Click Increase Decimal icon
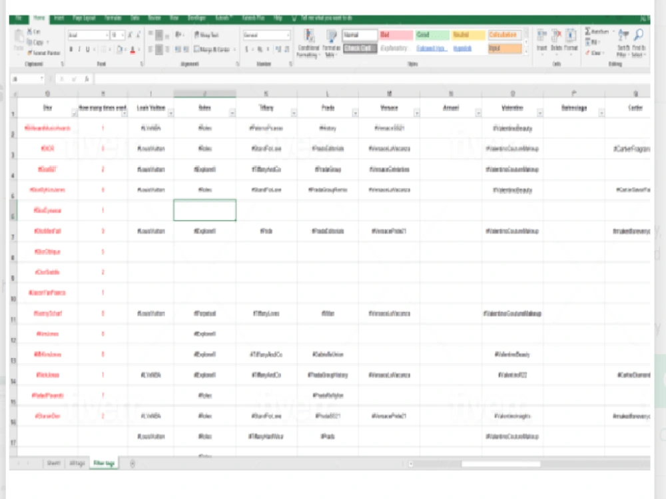The width and height of the screenshot is (666, 499). pyautogui.click(x=278, y=49)
